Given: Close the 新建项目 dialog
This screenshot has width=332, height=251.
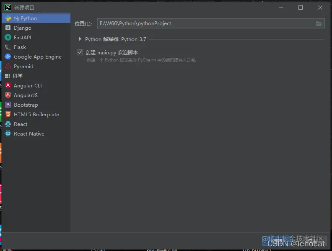Looking at the screenshot, I should [320, 8].
